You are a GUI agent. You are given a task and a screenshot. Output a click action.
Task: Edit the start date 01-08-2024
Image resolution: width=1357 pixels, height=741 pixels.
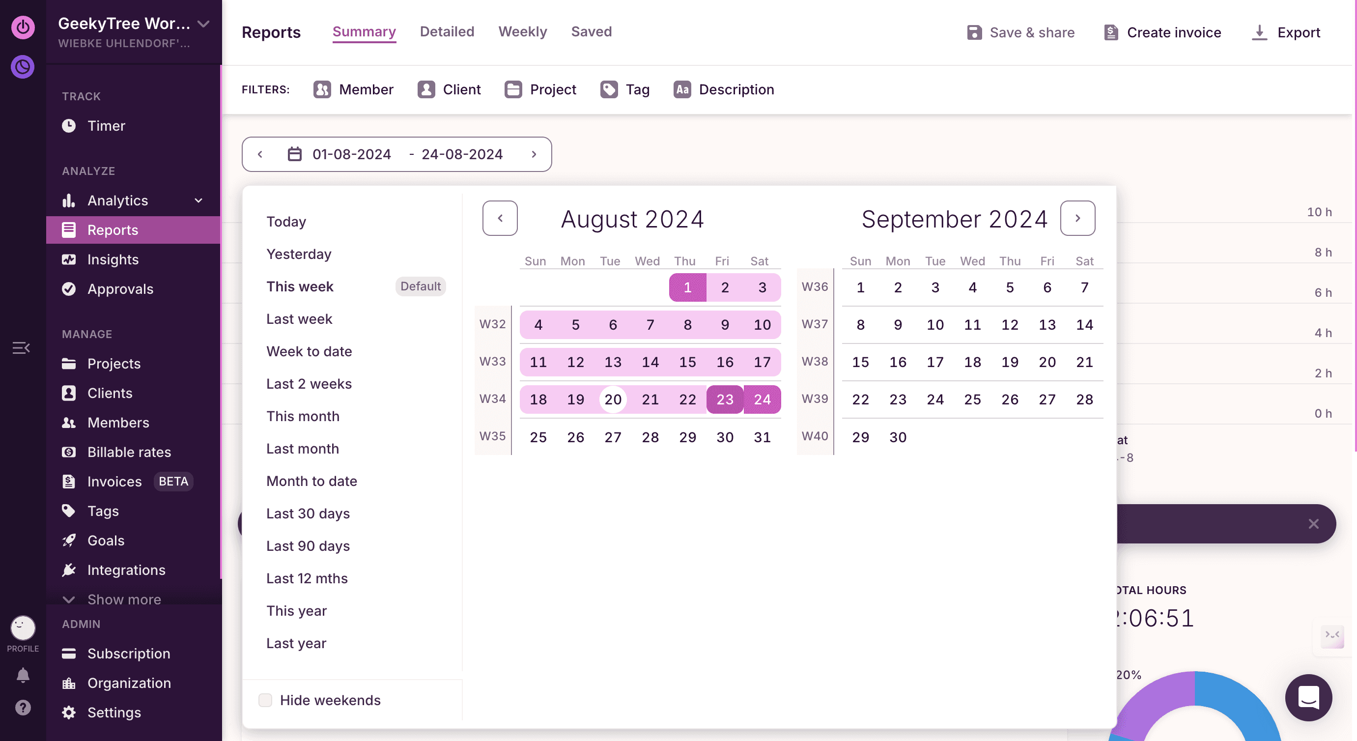(351, 154)
